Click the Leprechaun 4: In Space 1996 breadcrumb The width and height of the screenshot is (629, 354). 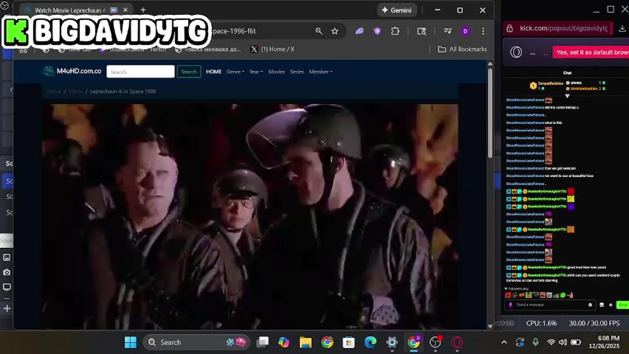point(123,91)
